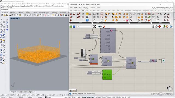Screen dimensions: 175x98
Task: Click the red shaded preview mode icon
Action: tap(160, 27)
